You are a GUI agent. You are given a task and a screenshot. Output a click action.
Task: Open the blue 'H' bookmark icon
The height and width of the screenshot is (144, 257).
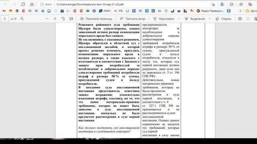tap(134, 11)
